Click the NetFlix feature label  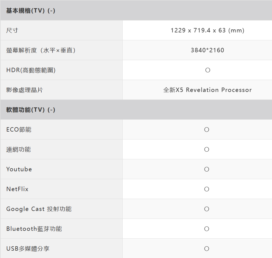(x=17, y=189)
